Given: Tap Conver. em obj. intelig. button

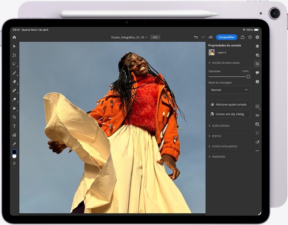Looking at the screenshot, I should (229, 114).
